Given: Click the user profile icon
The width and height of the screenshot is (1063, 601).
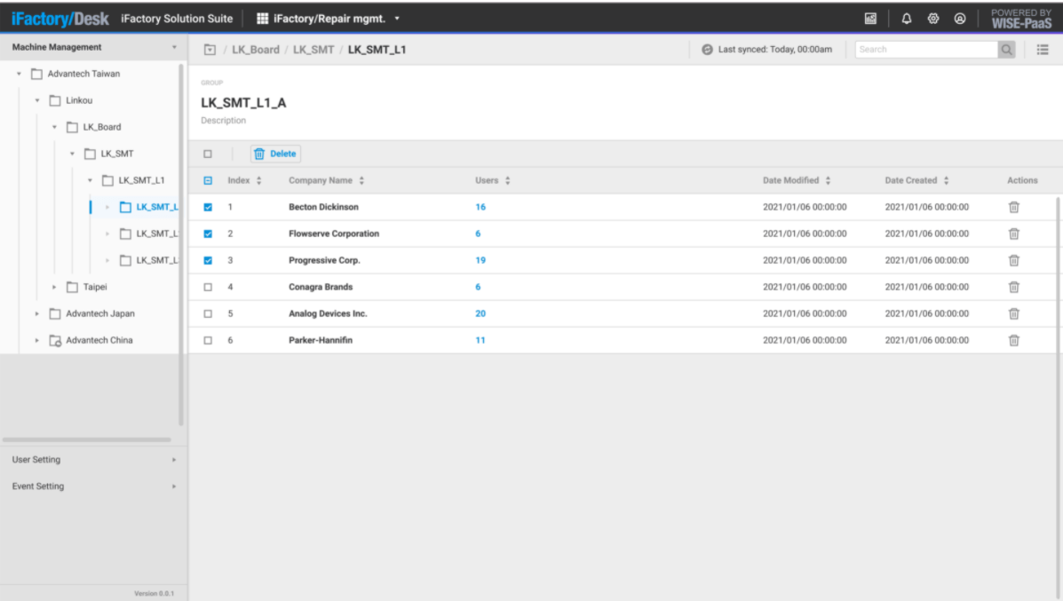Looking at the screenshot, I should (x=960, y=19).
